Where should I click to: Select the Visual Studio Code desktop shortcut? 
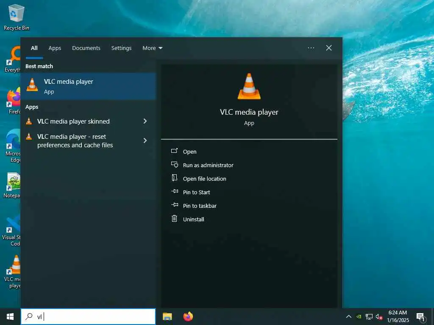[11, 230]
